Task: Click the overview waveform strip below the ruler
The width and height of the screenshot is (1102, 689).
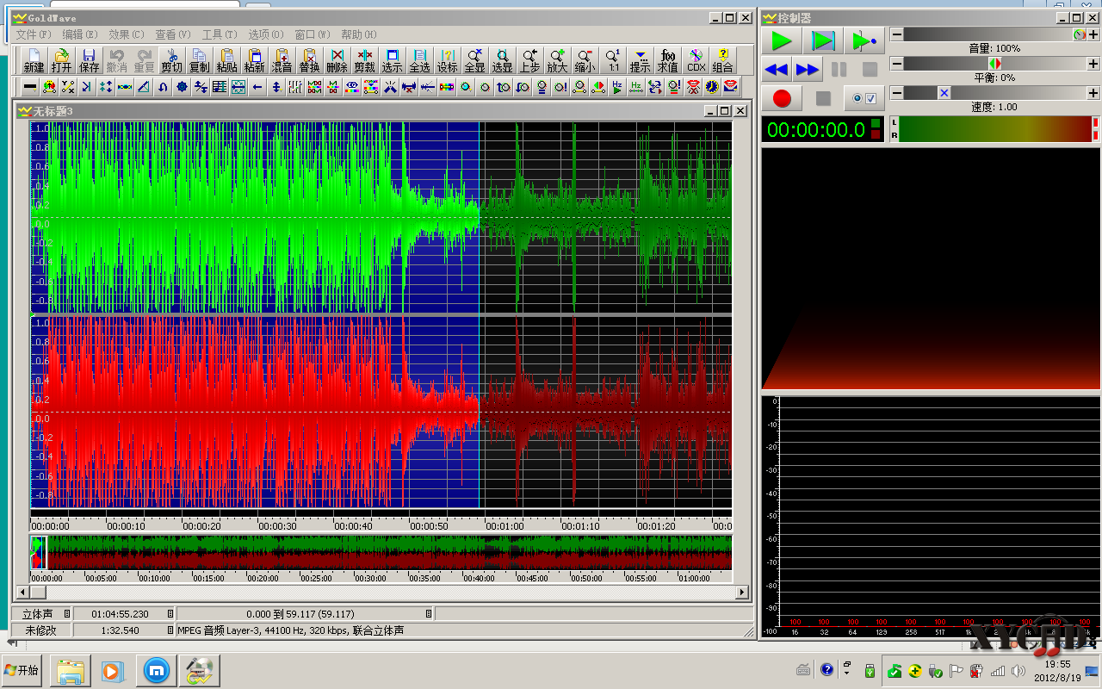Action: 381,552
